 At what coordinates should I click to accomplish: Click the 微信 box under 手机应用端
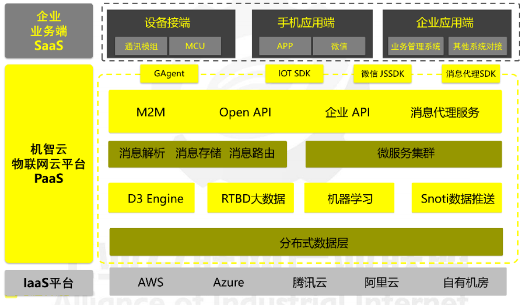click(339, 46)
